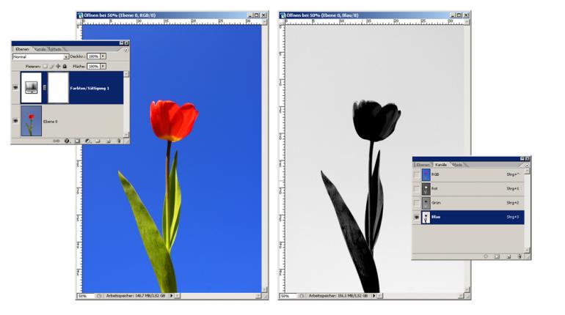Open Ebenen panel flyout menu button
Viewport: 565px width, 315px height.
click(x=126, y=50)
